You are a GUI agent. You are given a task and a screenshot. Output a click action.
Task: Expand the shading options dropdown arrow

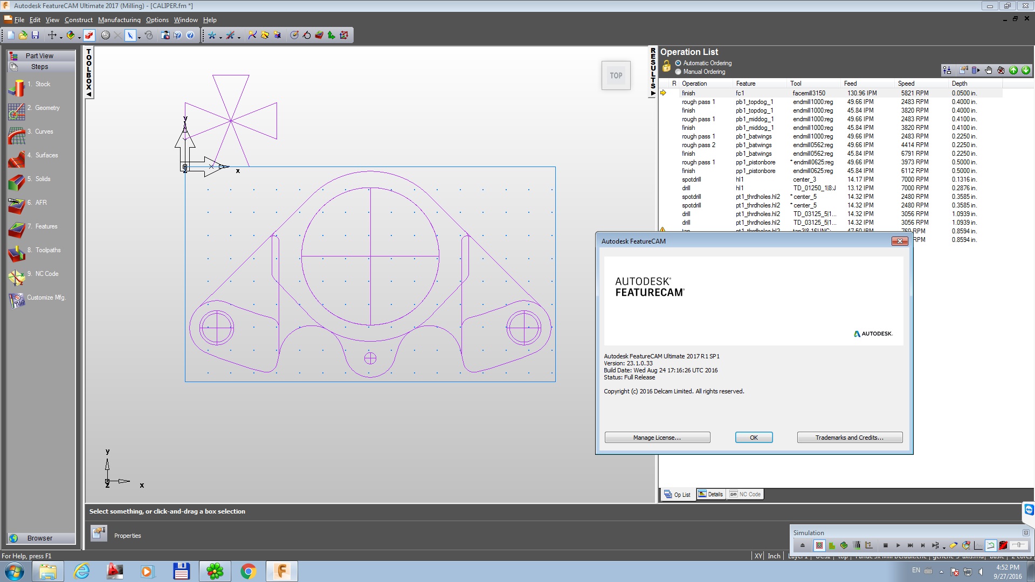(x=79, y=37)
